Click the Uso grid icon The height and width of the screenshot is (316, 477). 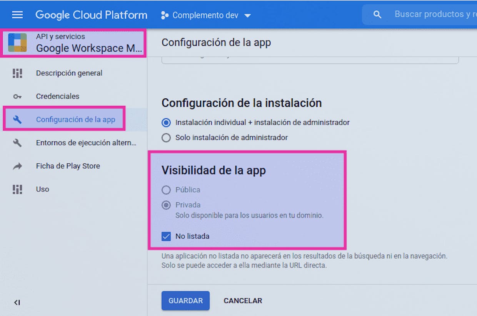(x=17, y=189)
